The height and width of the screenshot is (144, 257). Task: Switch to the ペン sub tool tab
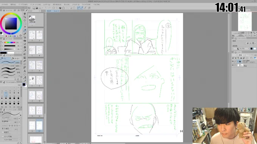point(5,59)
